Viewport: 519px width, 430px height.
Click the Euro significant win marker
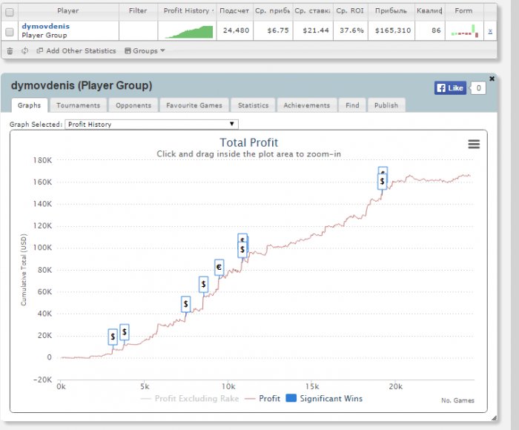(219, 267)
